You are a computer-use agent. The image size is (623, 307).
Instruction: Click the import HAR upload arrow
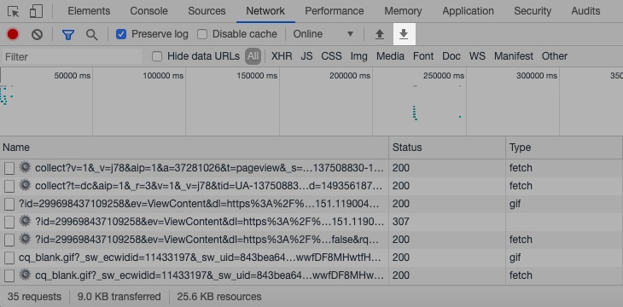pyautogui.click(x=380, y=35)
